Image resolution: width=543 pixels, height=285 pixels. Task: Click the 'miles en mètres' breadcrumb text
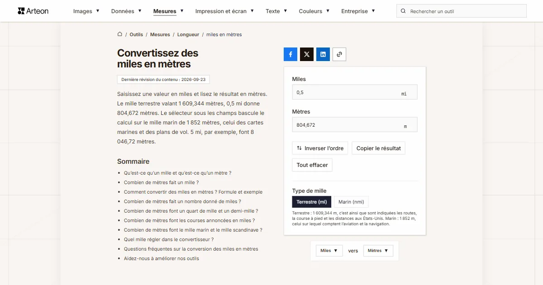224,34
